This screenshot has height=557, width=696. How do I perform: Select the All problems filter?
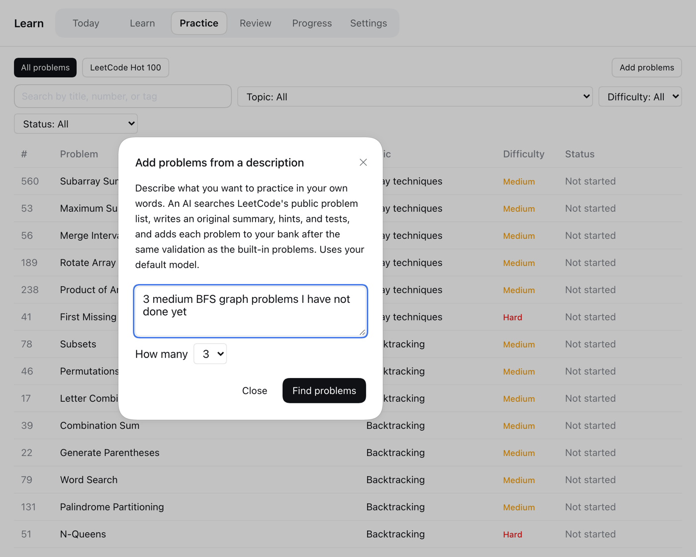[45, 68]
